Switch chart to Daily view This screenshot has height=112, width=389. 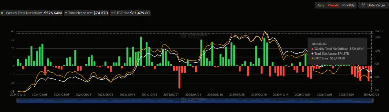(320, 5)
